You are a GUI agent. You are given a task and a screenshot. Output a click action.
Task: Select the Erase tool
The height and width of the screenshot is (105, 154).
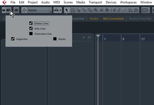click(90, 10)
